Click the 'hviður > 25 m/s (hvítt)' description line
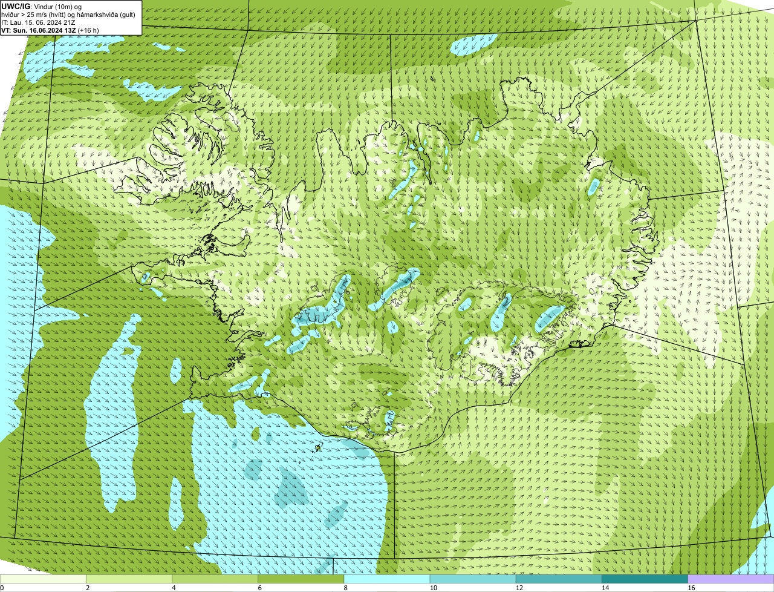This screenshot has height=592, width=774. tap(68, 14)
